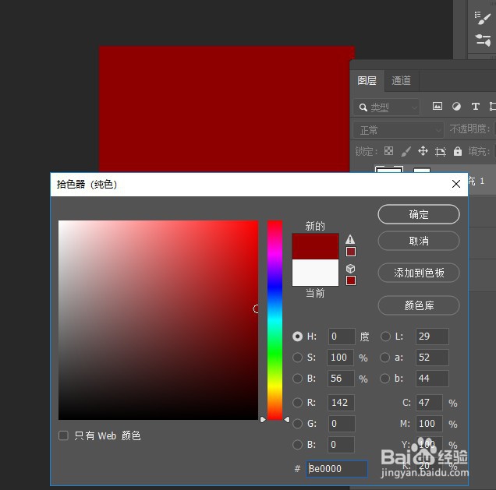Close the color picker dialog
496x490 pixels.
coord(455,184)
